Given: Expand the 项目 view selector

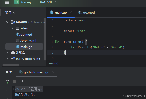Looking at the screenshot, I should (10, 13).
